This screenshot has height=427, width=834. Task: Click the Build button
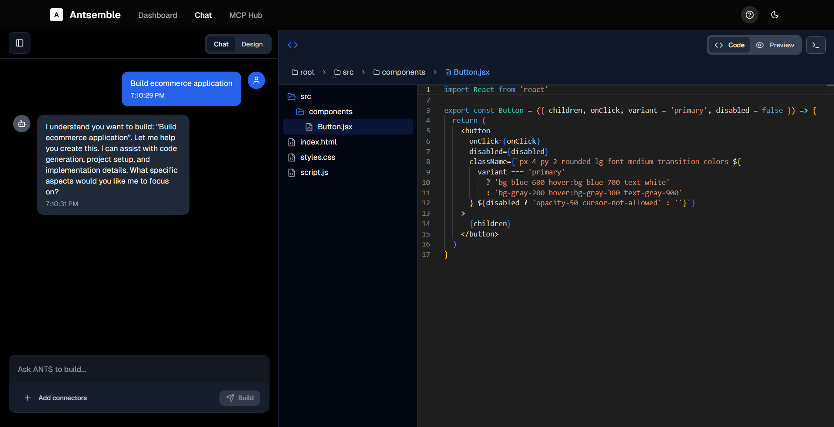[239, 398]
